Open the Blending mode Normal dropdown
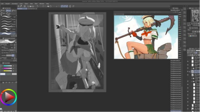The height and width of the screenshot is (112, 200). click(12, 50)
